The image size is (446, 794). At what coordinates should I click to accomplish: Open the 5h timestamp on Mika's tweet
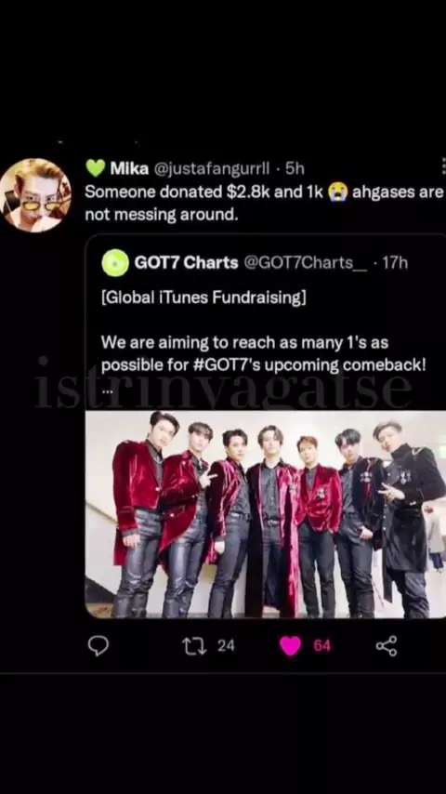pyautogui.click(x=295, y=168)
